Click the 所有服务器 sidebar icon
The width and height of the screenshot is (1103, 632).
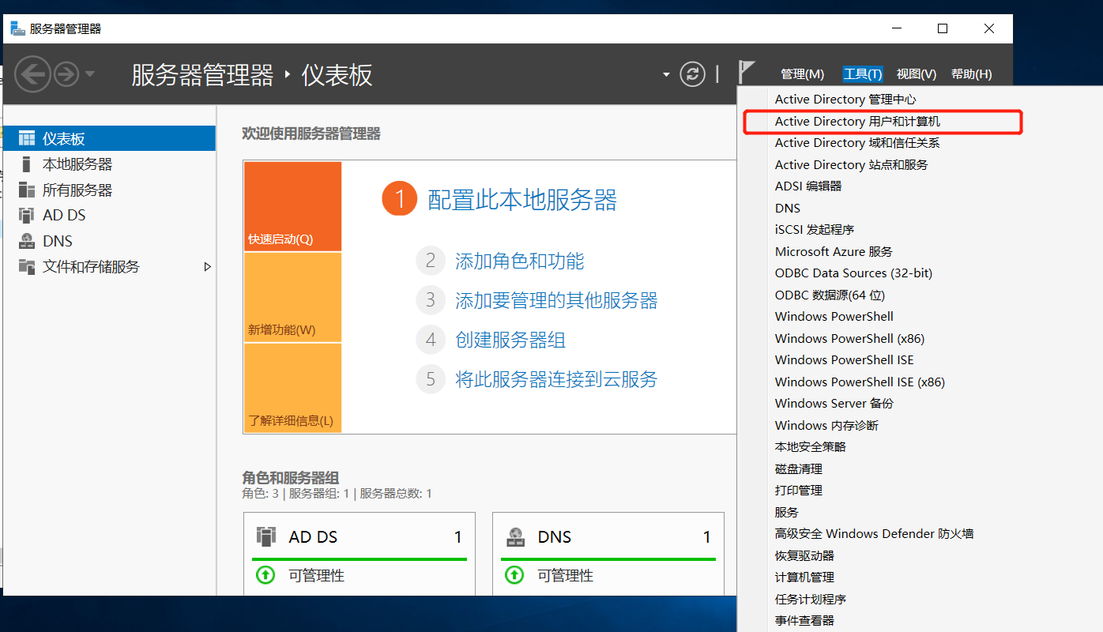(27, 190)
